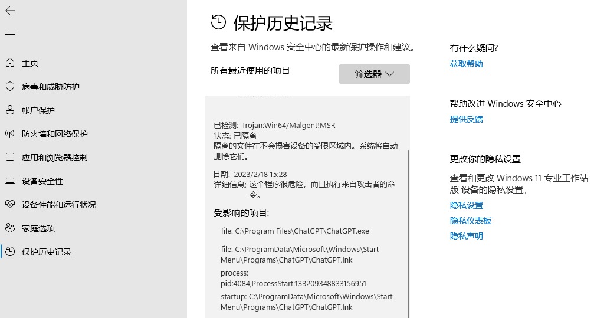Click the clock icon for 保护历史记录 sidebar
The image size is (594, 318).
pyautogui.click(x=10, y=251)
